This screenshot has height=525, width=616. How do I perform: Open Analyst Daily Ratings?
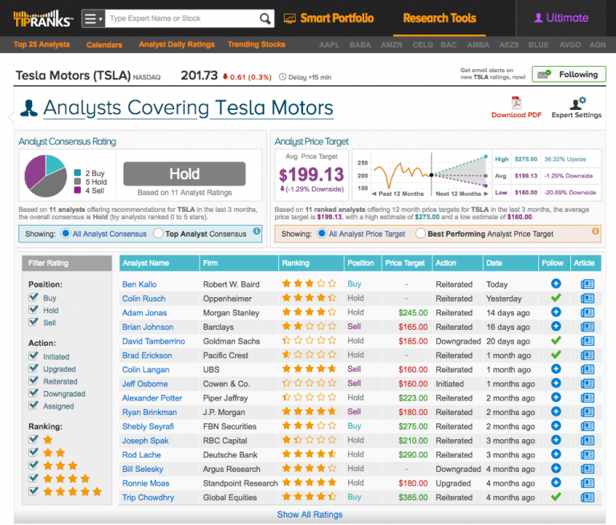pos(176,44)
